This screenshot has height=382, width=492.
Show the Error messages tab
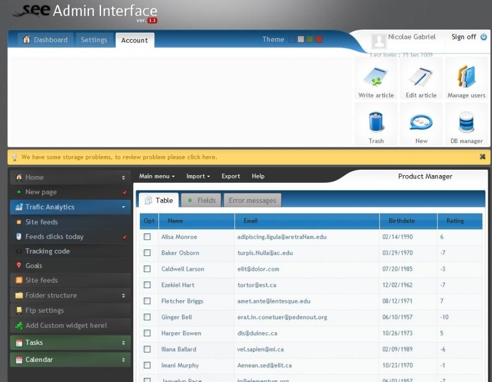pos(252,200)
